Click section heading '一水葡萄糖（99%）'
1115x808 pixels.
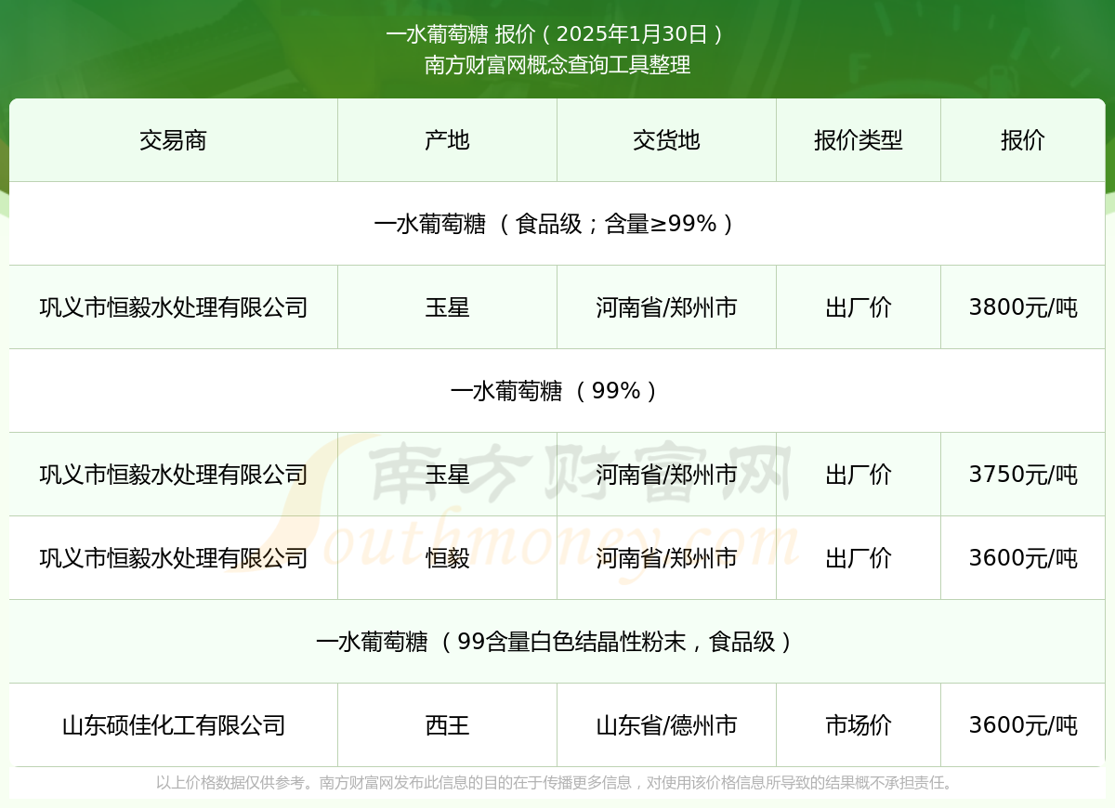pyautogui.click(x=557, y=391)
